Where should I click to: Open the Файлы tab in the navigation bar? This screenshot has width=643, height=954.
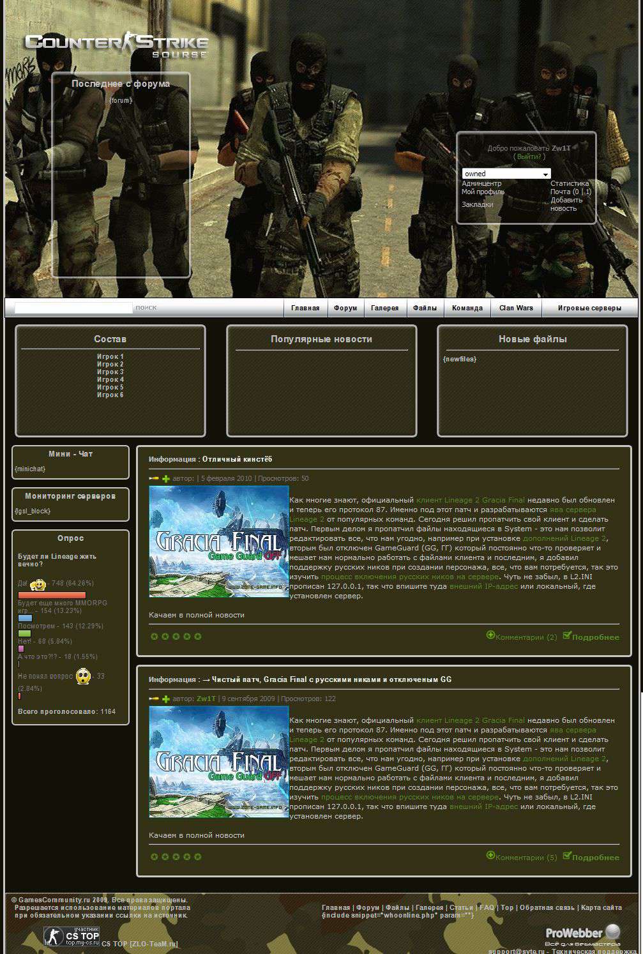[x=425, y=308]
